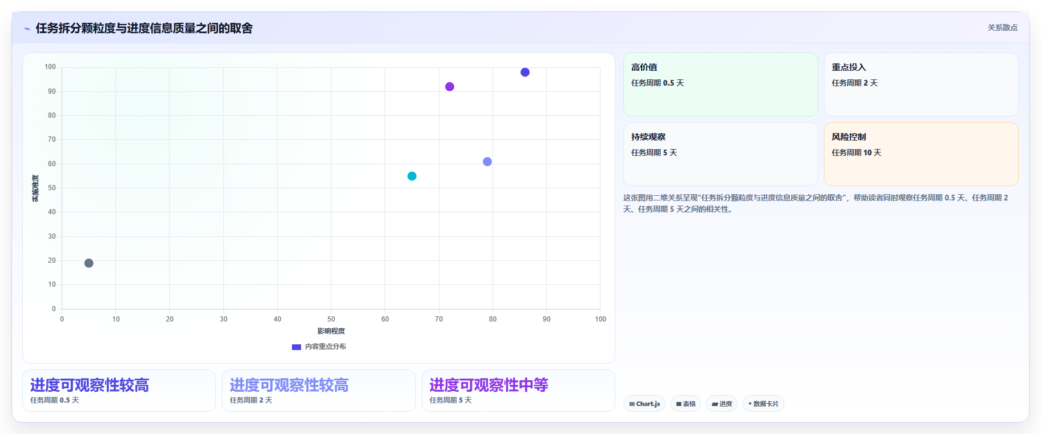Screen dimensions: 1041x434
Task: Select the 风险控制 card
Action: click(921, 154)
